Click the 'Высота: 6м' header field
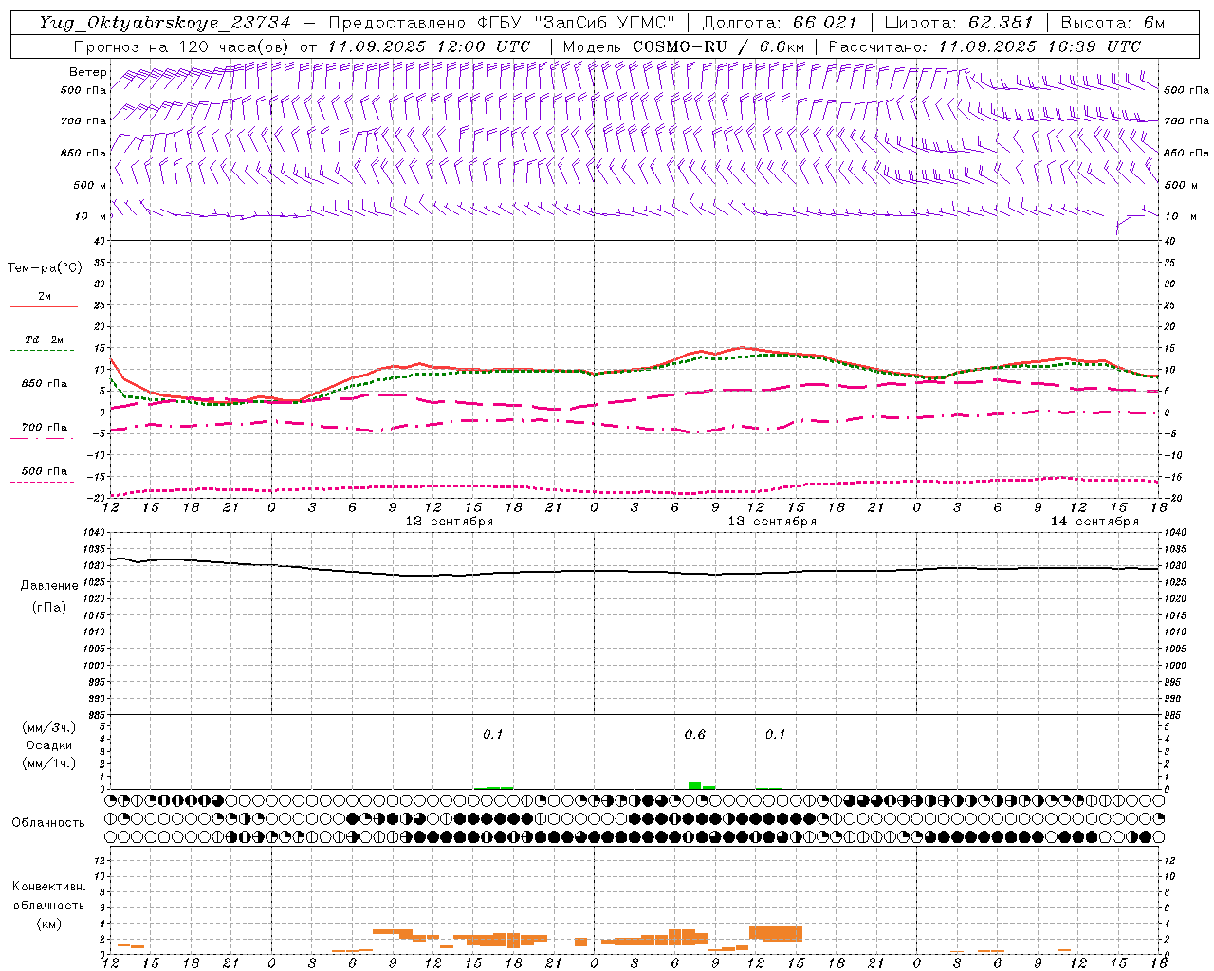 [x=1113, y=23]
